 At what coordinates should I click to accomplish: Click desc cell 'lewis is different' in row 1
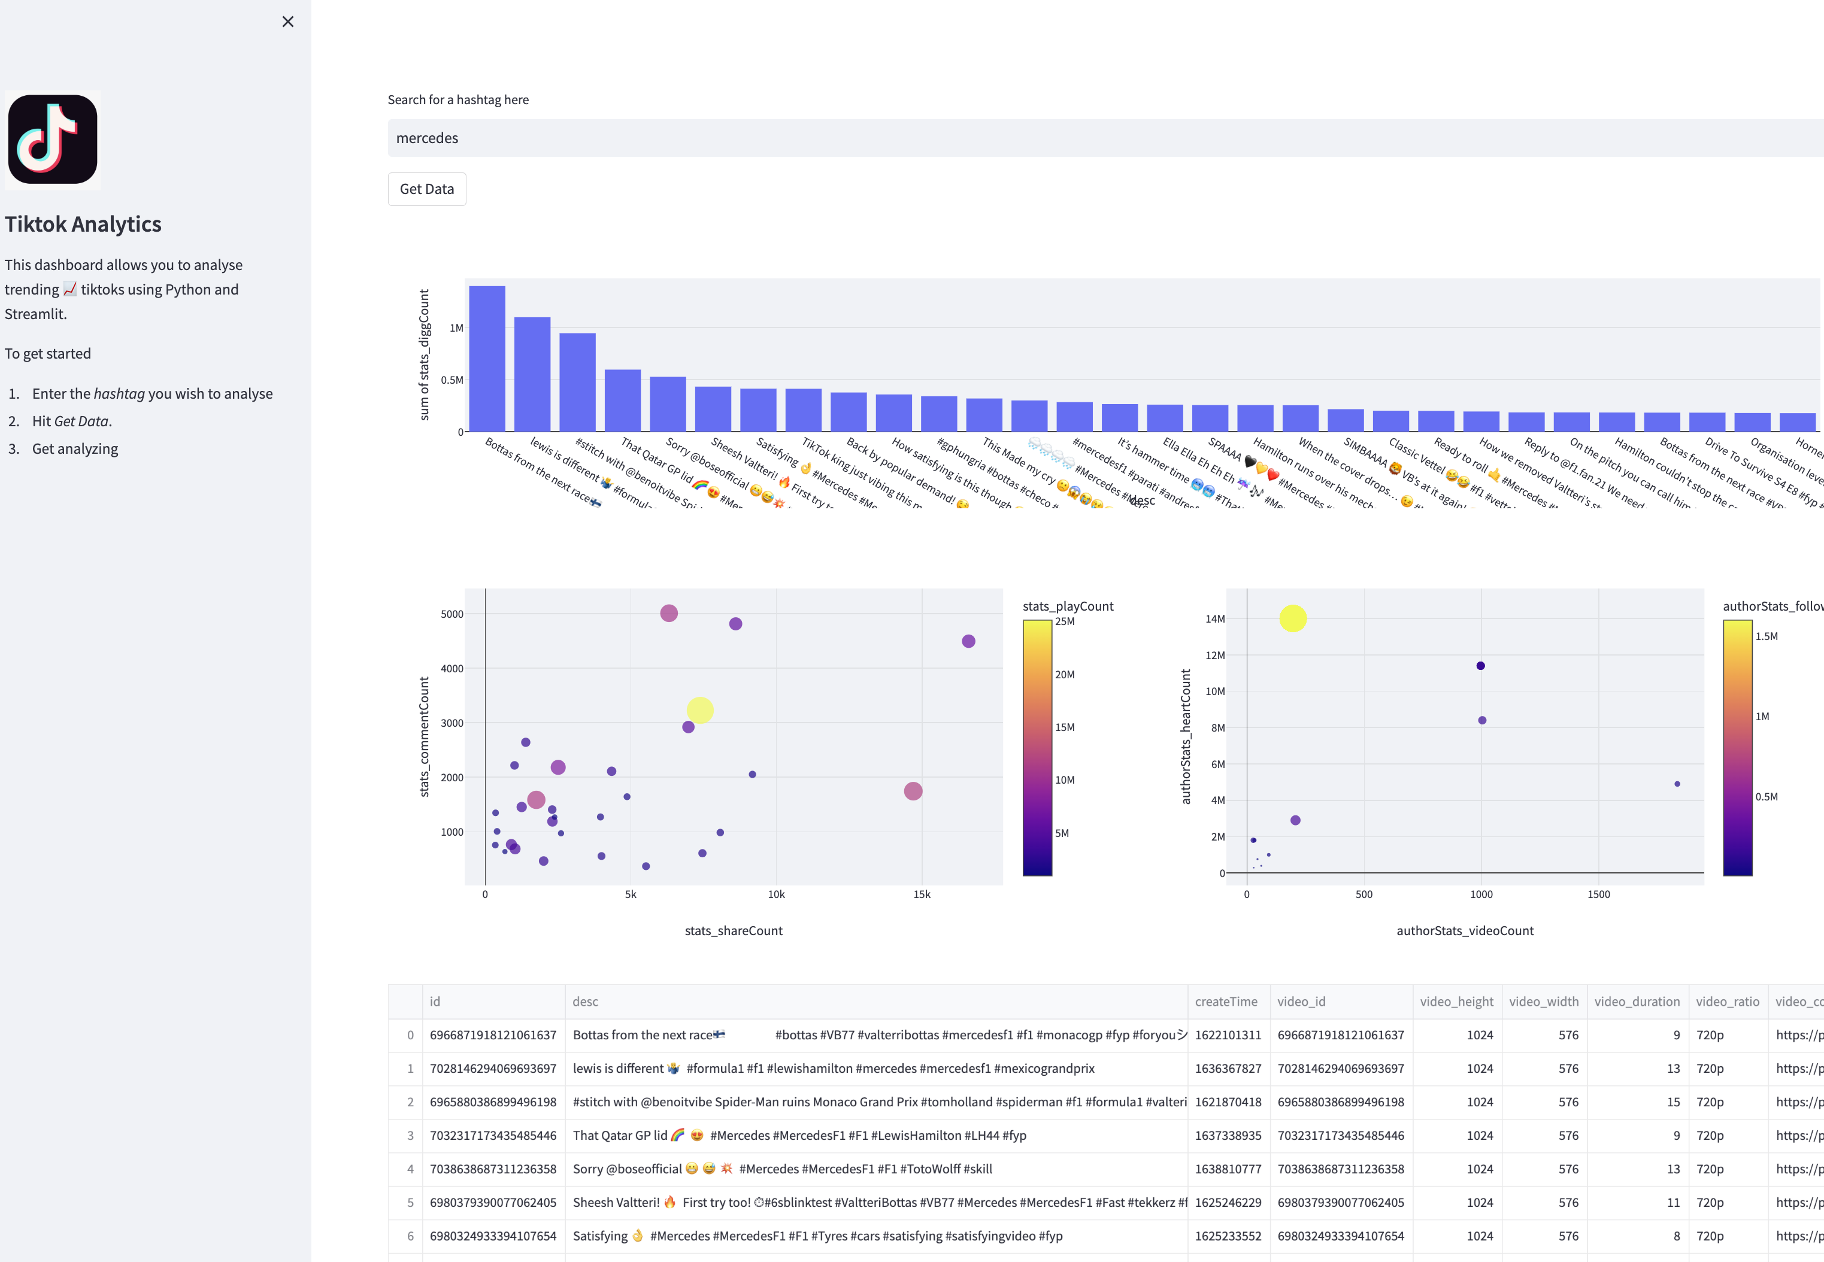[x=877, y=1068]
